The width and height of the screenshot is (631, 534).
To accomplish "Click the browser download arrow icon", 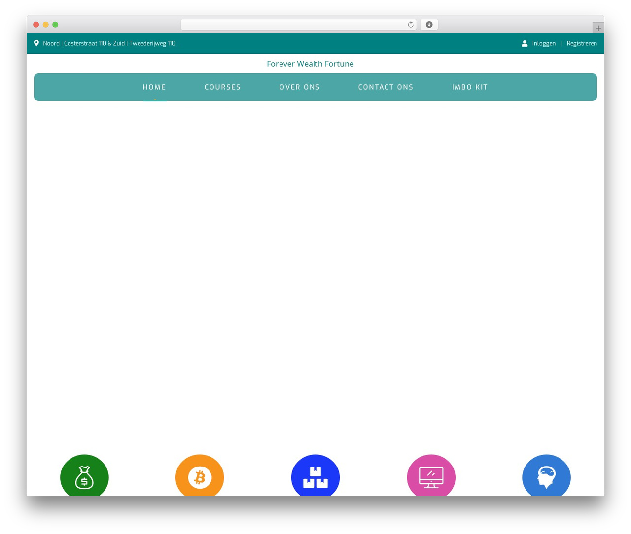I will pos(429,25).
